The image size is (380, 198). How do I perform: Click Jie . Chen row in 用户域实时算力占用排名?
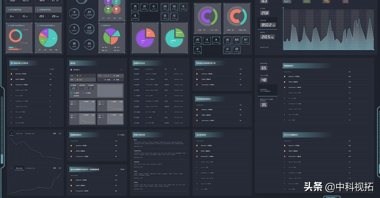(x=35, y=123)
